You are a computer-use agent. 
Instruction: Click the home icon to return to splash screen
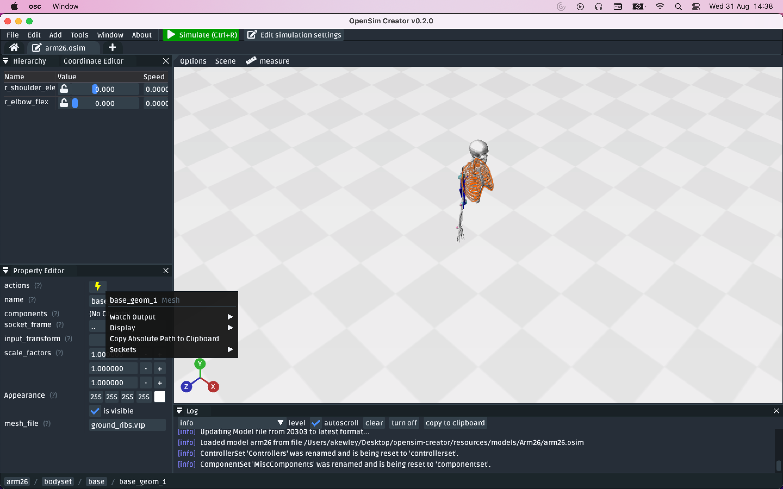tap(14, 48)
